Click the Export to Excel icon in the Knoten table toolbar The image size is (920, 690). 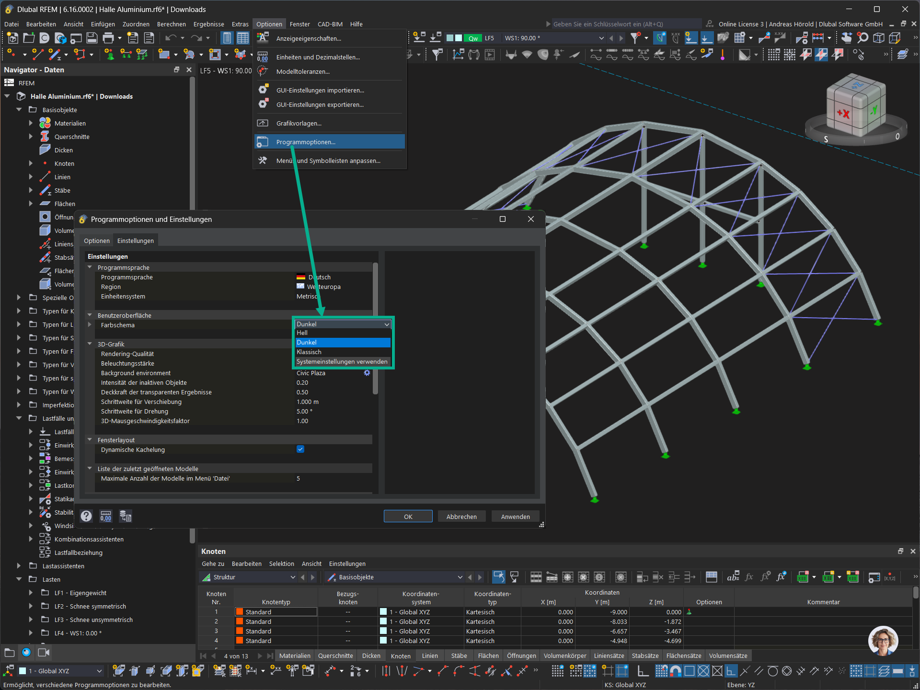pyautogui.click(x=803, y=577)
